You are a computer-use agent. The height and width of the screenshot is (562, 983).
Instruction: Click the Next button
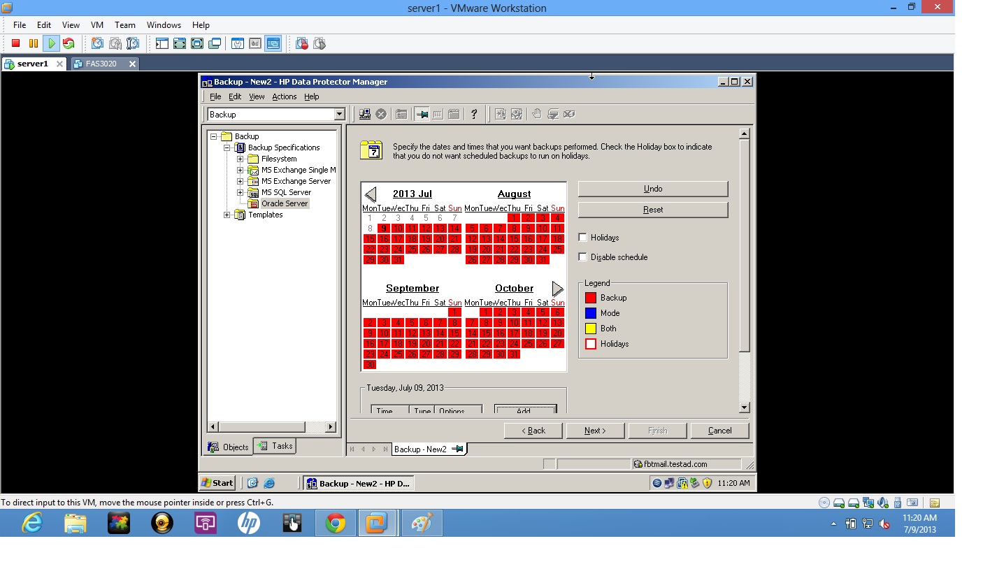595,430
